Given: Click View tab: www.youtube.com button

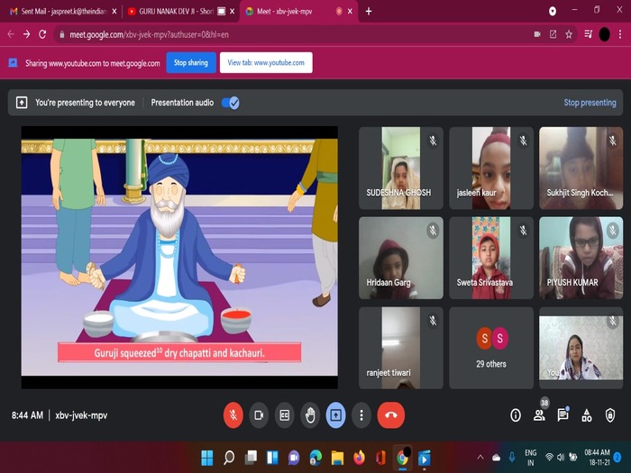Looking at the screenshot, I should 266,63.
